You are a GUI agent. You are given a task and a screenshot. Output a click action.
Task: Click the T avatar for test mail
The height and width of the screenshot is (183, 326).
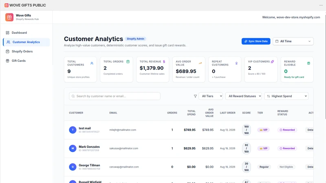coord(73,130)
